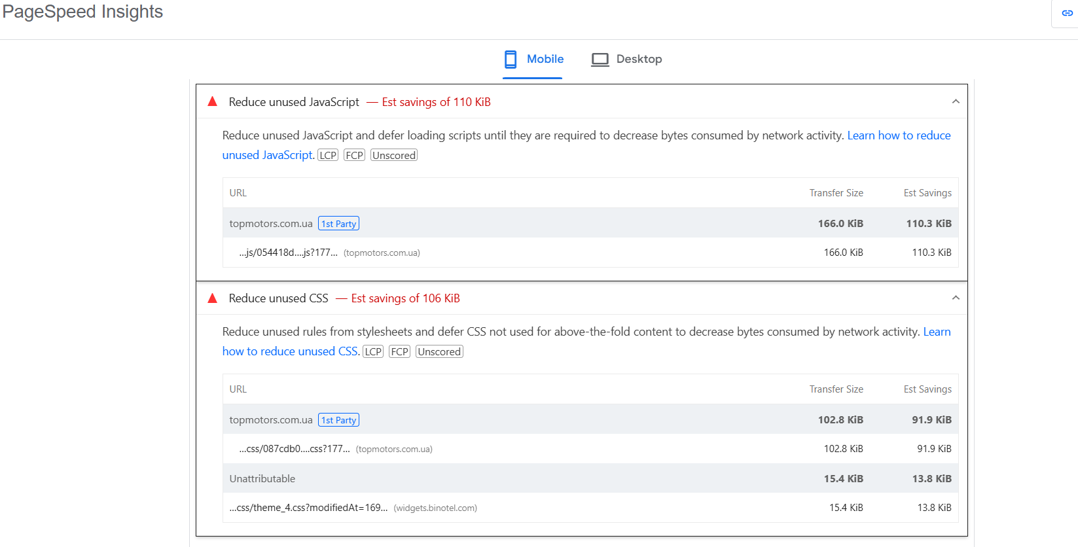Click the PageSpeed Insights title

(82, 12)
